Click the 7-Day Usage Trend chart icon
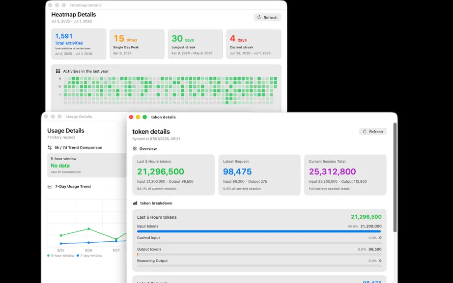The image size is (453, 283). [x=50, y=187]
